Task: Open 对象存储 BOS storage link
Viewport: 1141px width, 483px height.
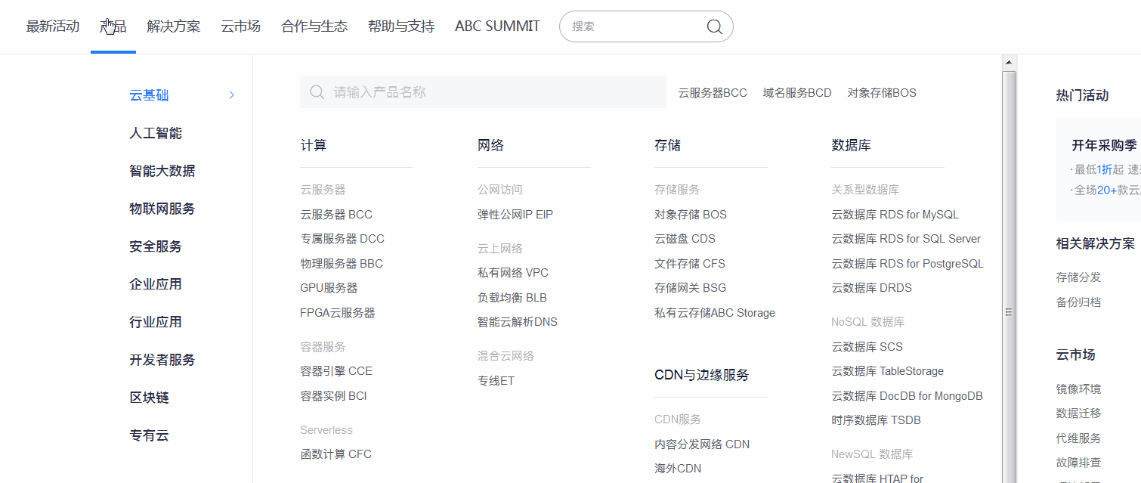Action: (691, 215)
